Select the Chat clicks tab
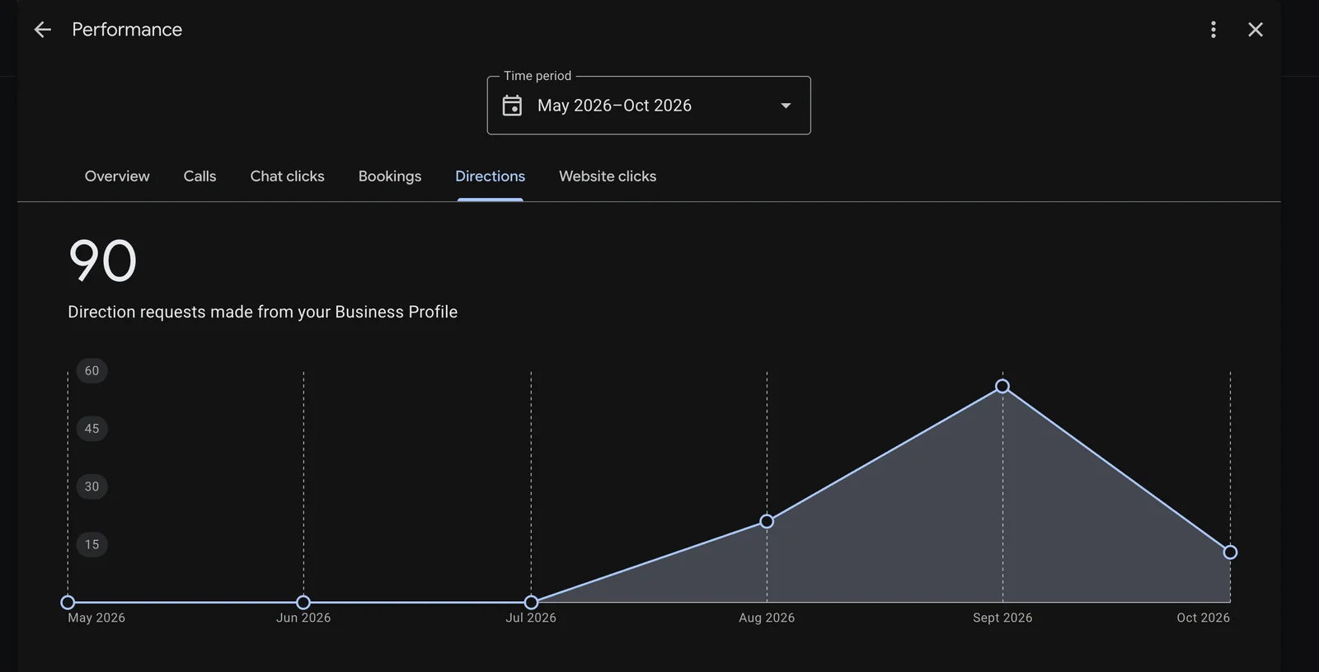 point(287,176)
